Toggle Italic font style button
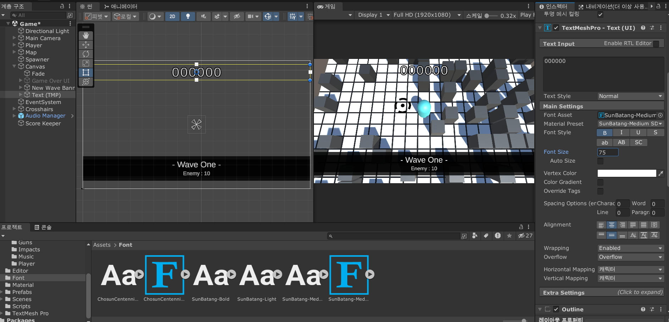The height and width of the screenshot is (322, 669). (621, 132)
